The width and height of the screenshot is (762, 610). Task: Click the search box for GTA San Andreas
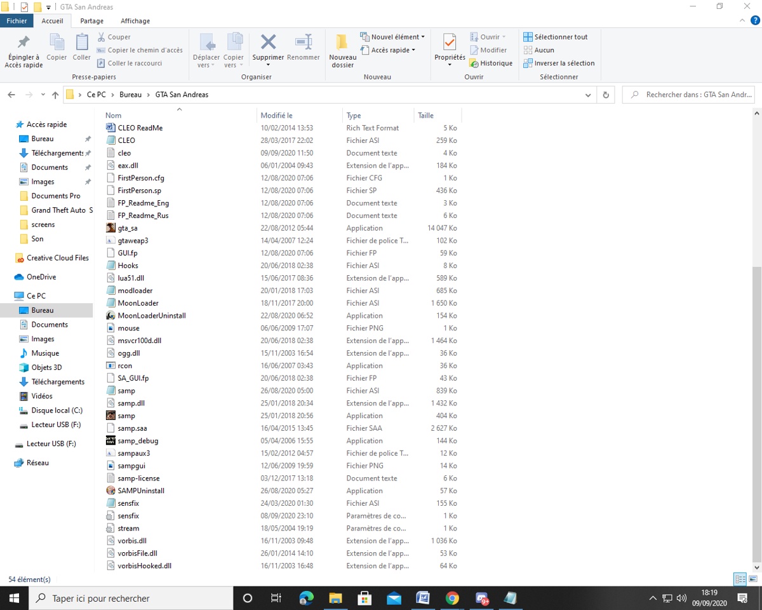tap(688, 95)
